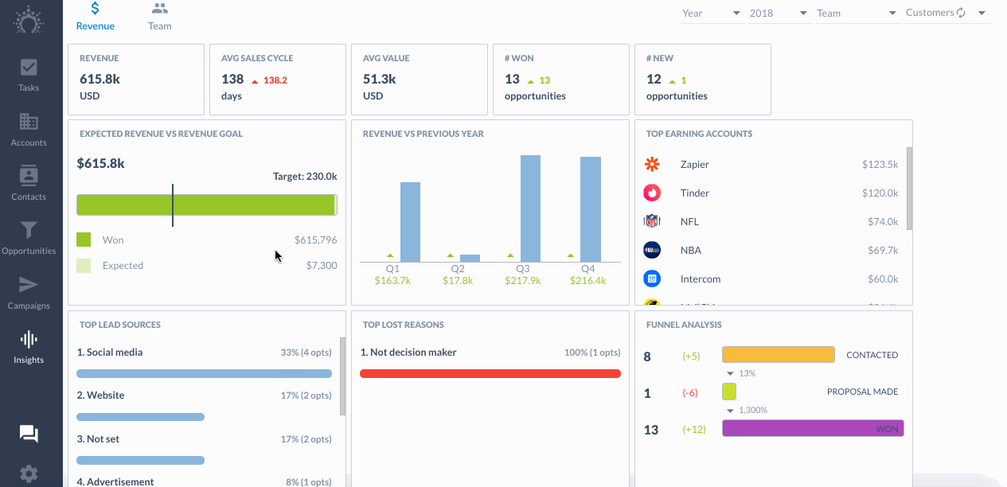Open the Customers dropdown
This screenshot has width=1007, height=487.
[x=947, y=14]
